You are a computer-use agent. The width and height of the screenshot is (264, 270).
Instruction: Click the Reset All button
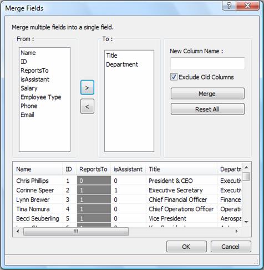[x=207, y=109]
